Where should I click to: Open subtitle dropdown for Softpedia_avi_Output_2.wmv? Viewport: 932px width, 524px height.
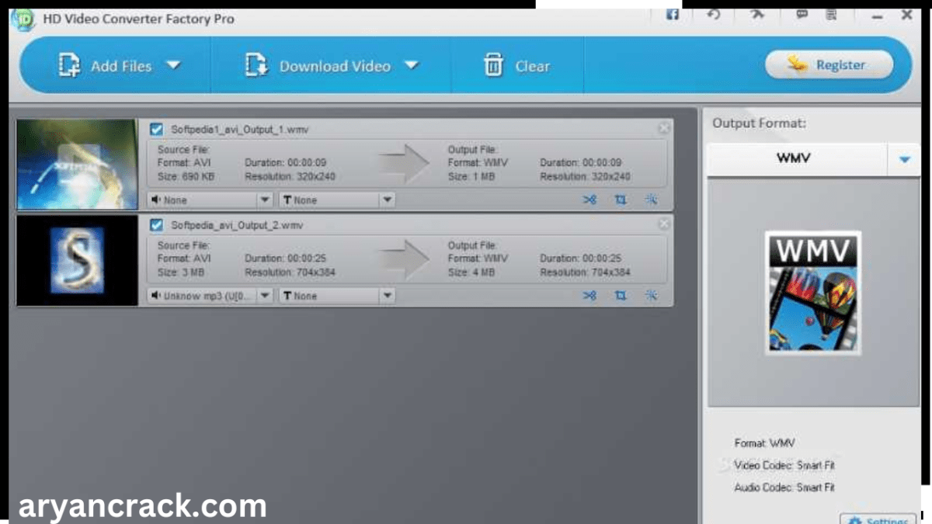click(x=337, y=296)
